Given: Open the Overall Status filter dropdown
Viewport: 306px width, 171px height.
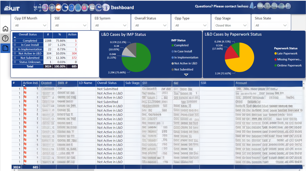Looking at the screenshot, I should pyautogui.click(x=151, y=25).
